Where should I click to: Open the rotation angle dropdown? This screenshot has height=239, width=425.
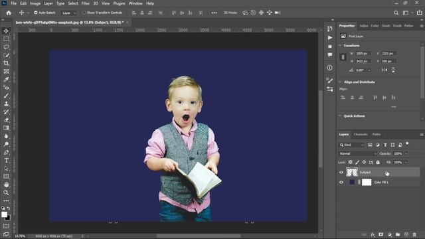369,70
